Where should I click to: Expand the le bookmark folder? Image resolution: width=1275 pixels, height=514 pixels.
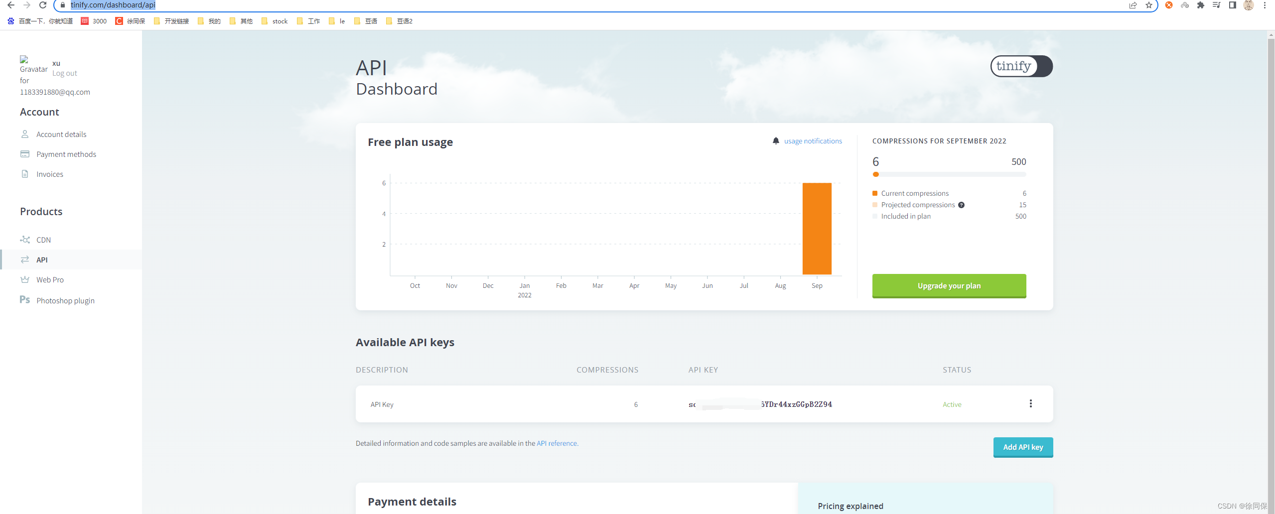pos(337,21)
